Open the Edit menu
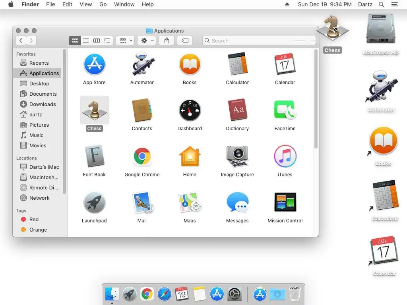This screenshot has height=305, width=407. point(67,4)
